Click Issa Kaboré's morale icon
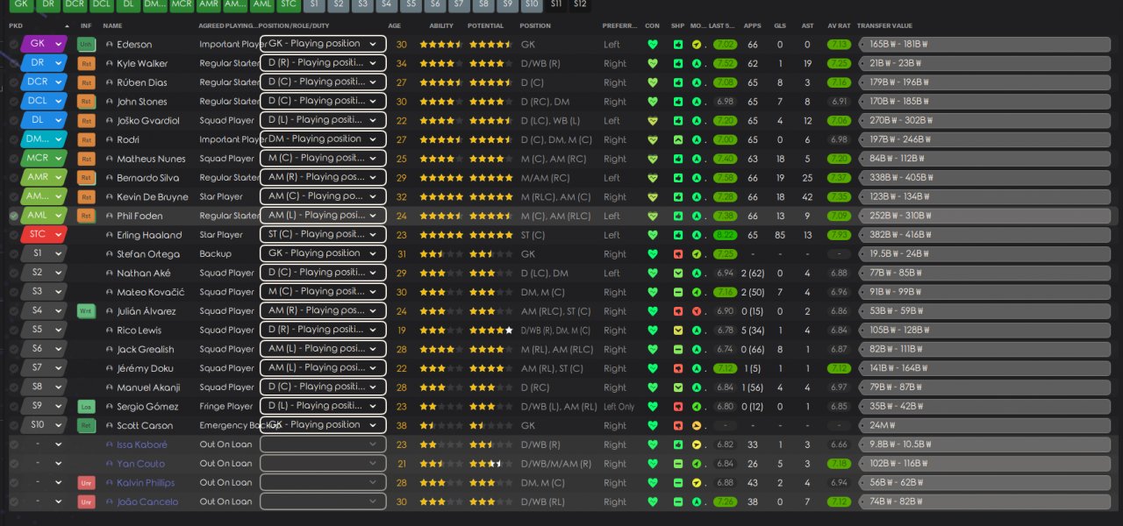This screenshot has height=526, width=1123. (x=697, y=444)
